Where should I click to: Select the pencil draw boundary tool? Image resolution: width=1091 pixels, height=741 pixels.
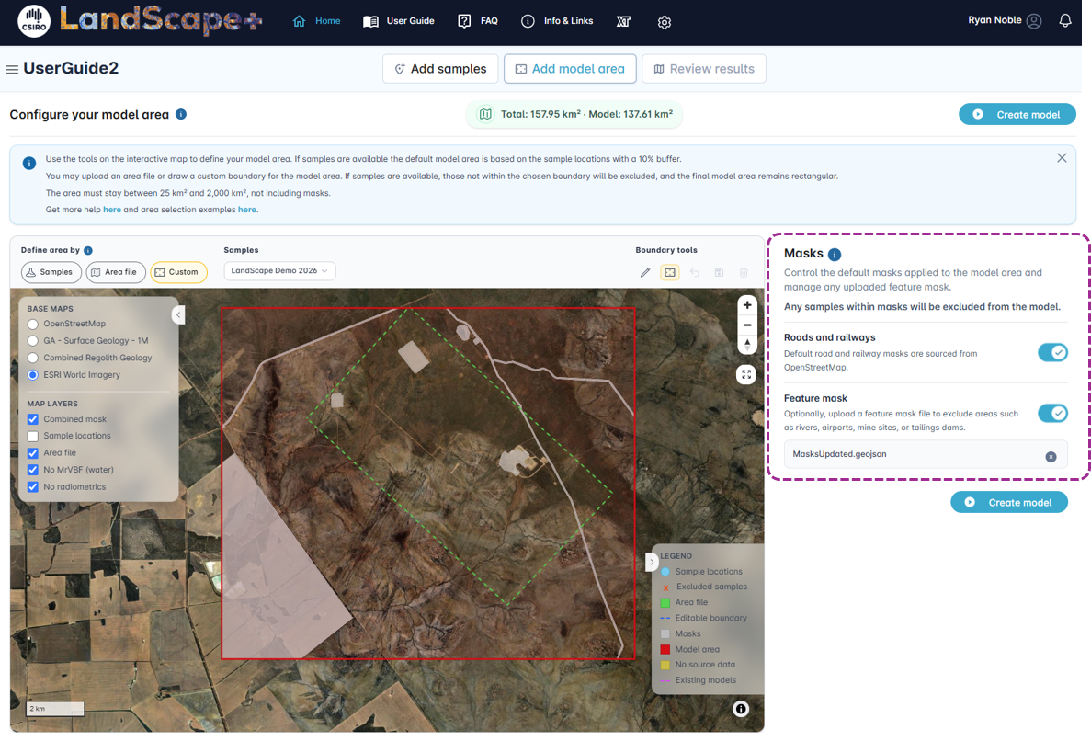[x=645, y=273]
